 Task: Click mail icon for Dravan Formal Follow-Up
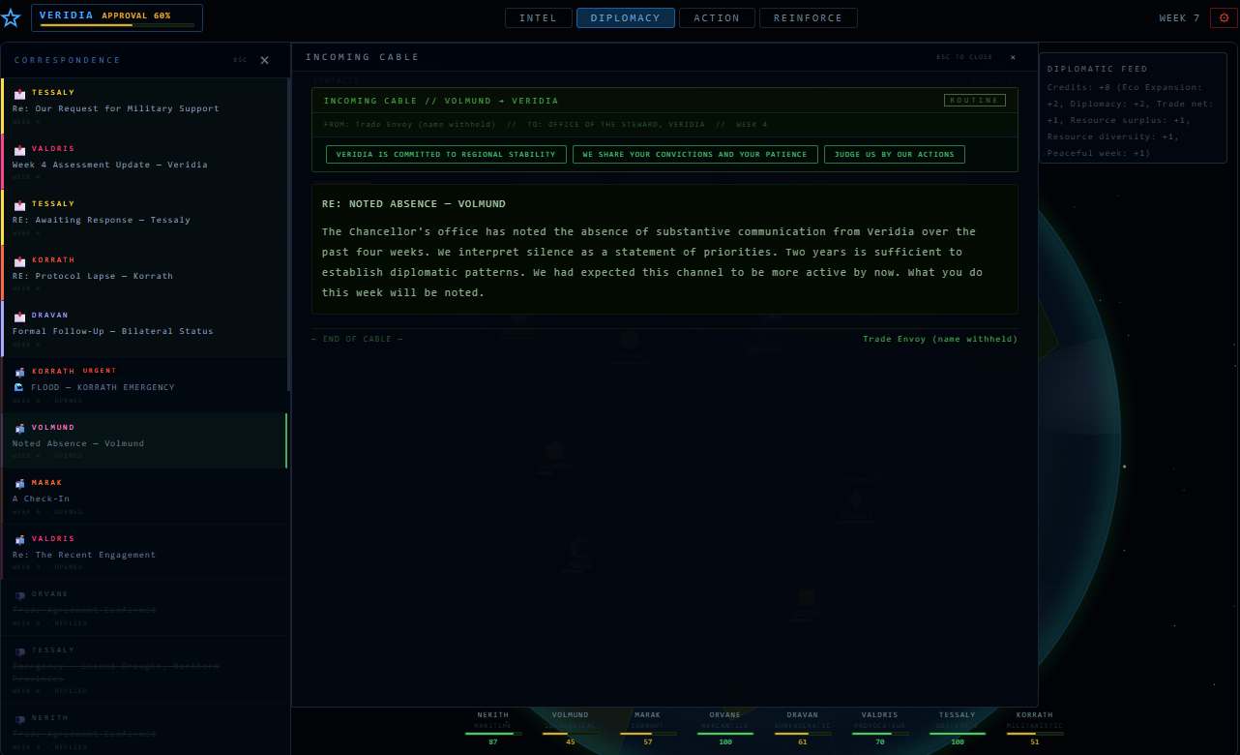click(x=19, y=317)
